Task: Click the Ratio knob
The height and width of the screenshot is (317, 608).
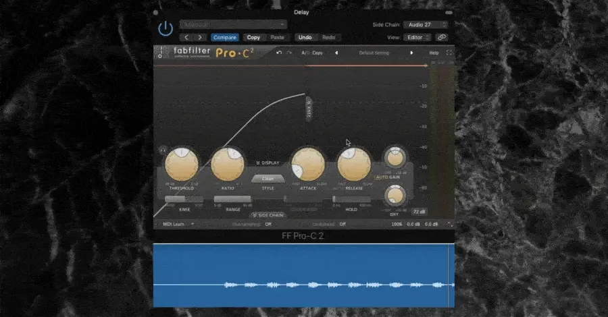Action: tap(228, 165)
